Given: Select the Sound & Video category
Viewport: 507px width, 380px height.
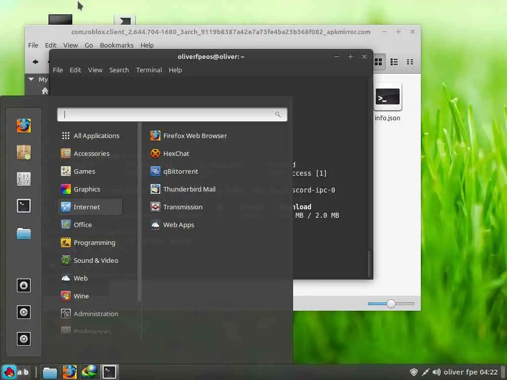Looking at the screenshot, I should tap(90, 260).
